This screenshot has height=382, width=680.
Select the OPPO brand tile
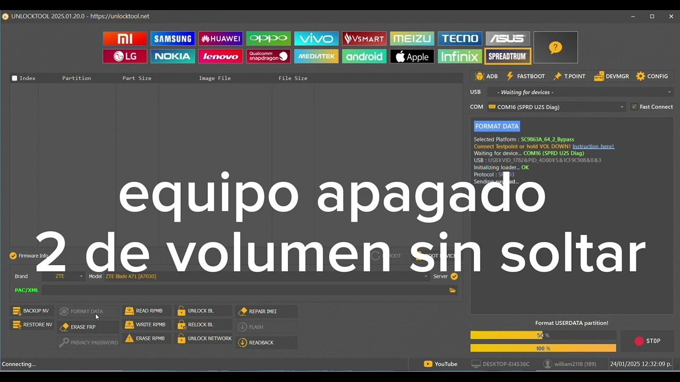[x=268, y=39]
